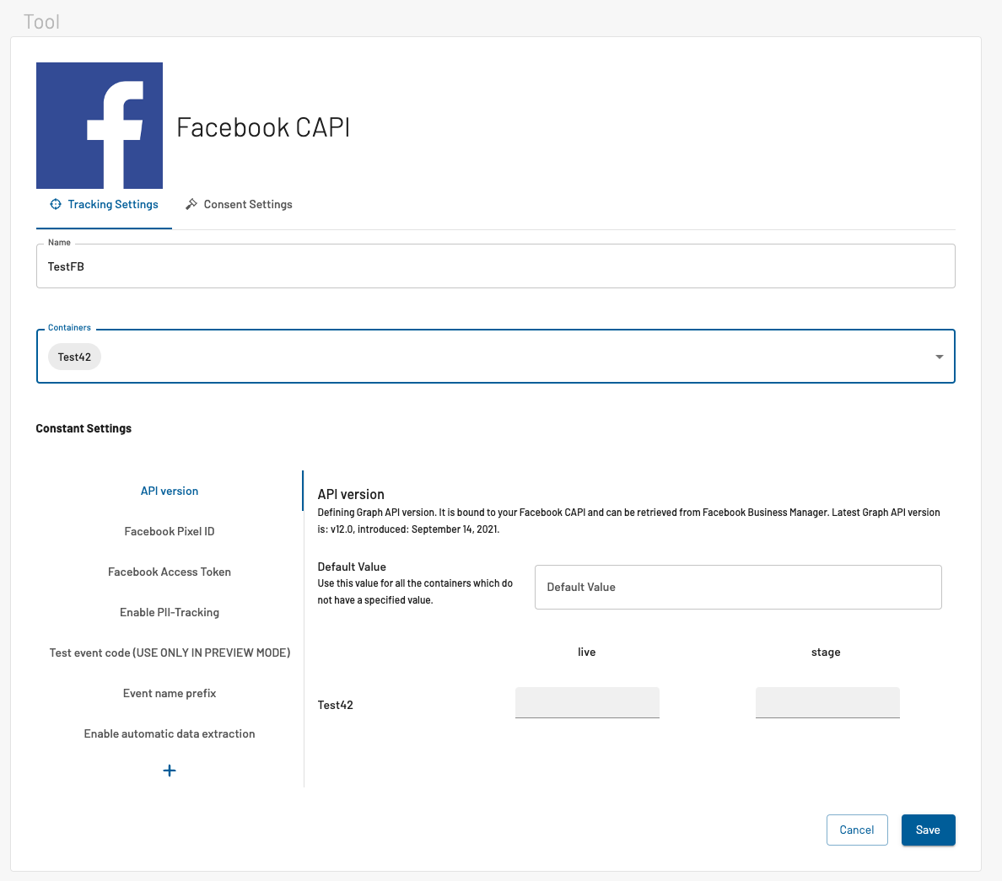Click the stage column header
1002x881 pixels.
coord(826,653)
